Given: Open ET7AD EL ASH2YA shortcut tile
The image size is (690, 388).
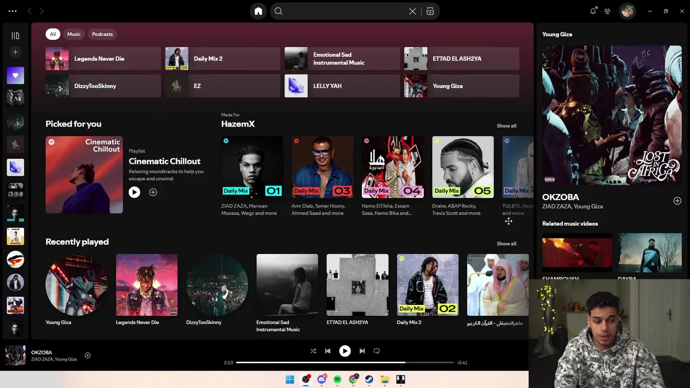Looking at the screenshot, I should coord(462,59).
